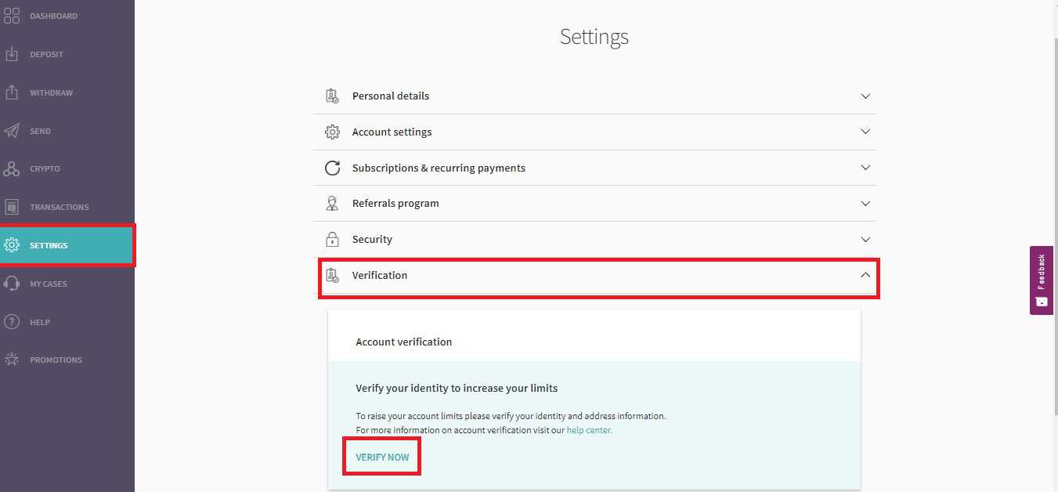1058x492 pixels.
Task: Expand the Account settings chevron
Action: (x=865, y=132)
